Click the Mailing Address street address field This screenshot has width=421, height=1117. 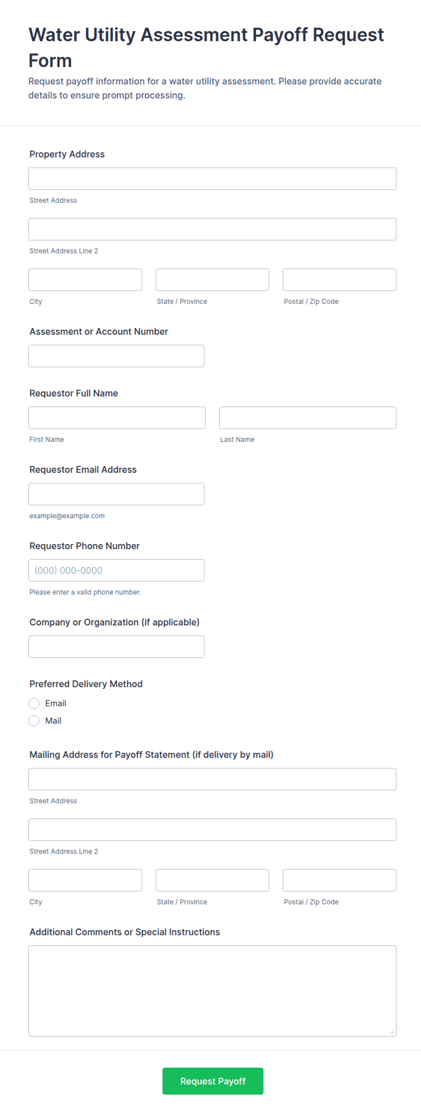212,779
